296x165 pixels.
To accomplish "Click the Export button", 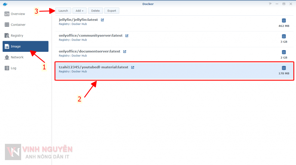I will 112,11.
